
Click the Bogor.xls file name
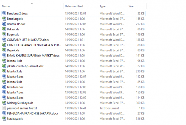click(13, 34)
